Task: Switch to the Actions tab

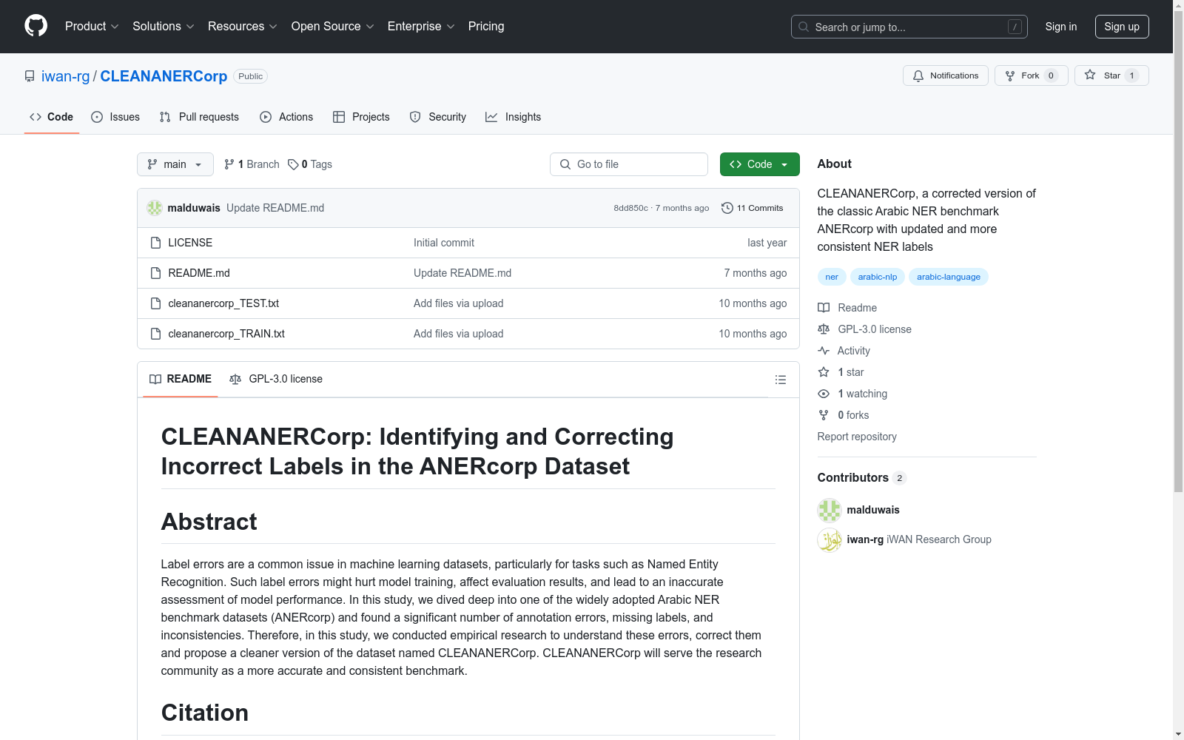Action: 286,117
